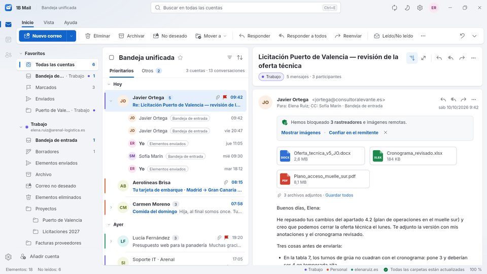Click the search all accounts field
The image size is (487, 274).
pyautogui.click(x=246, y=8)
